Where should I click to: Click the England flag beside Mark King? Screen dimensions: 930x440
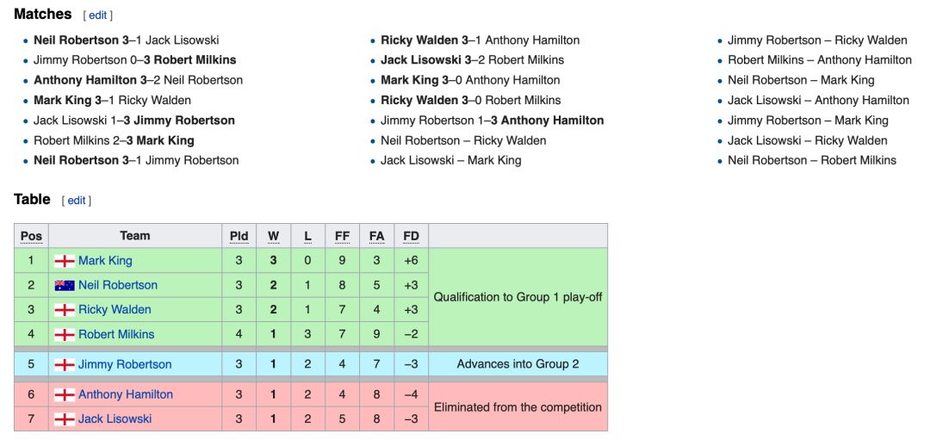(65, 261)
